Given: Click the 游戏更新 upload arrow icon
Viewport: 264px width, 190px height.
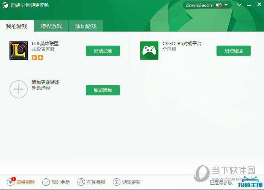Looking at the screenshot, I should [117, 182].
